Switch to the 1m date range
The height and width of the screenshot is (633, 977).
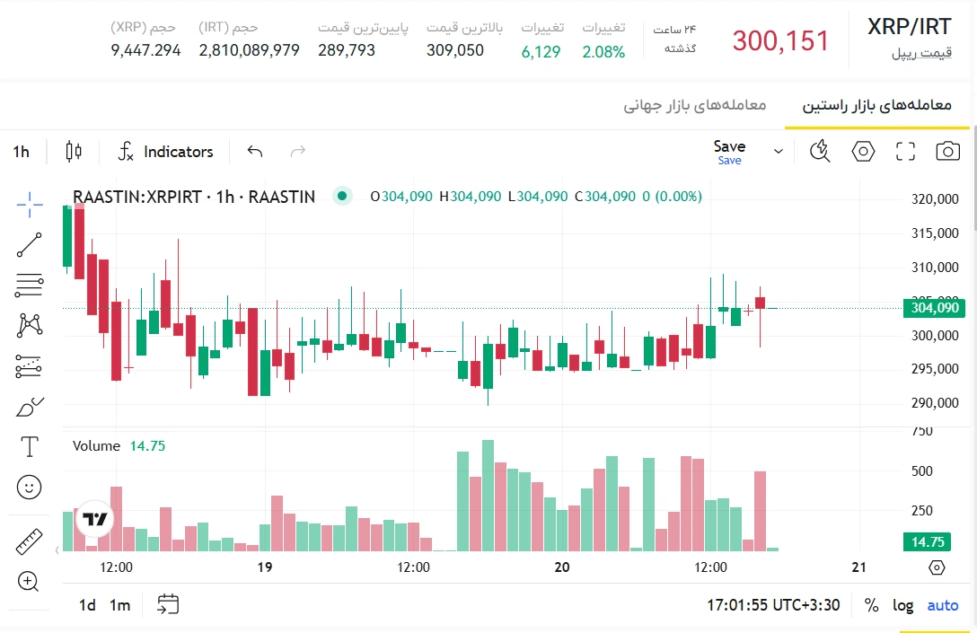pos(119,605)
